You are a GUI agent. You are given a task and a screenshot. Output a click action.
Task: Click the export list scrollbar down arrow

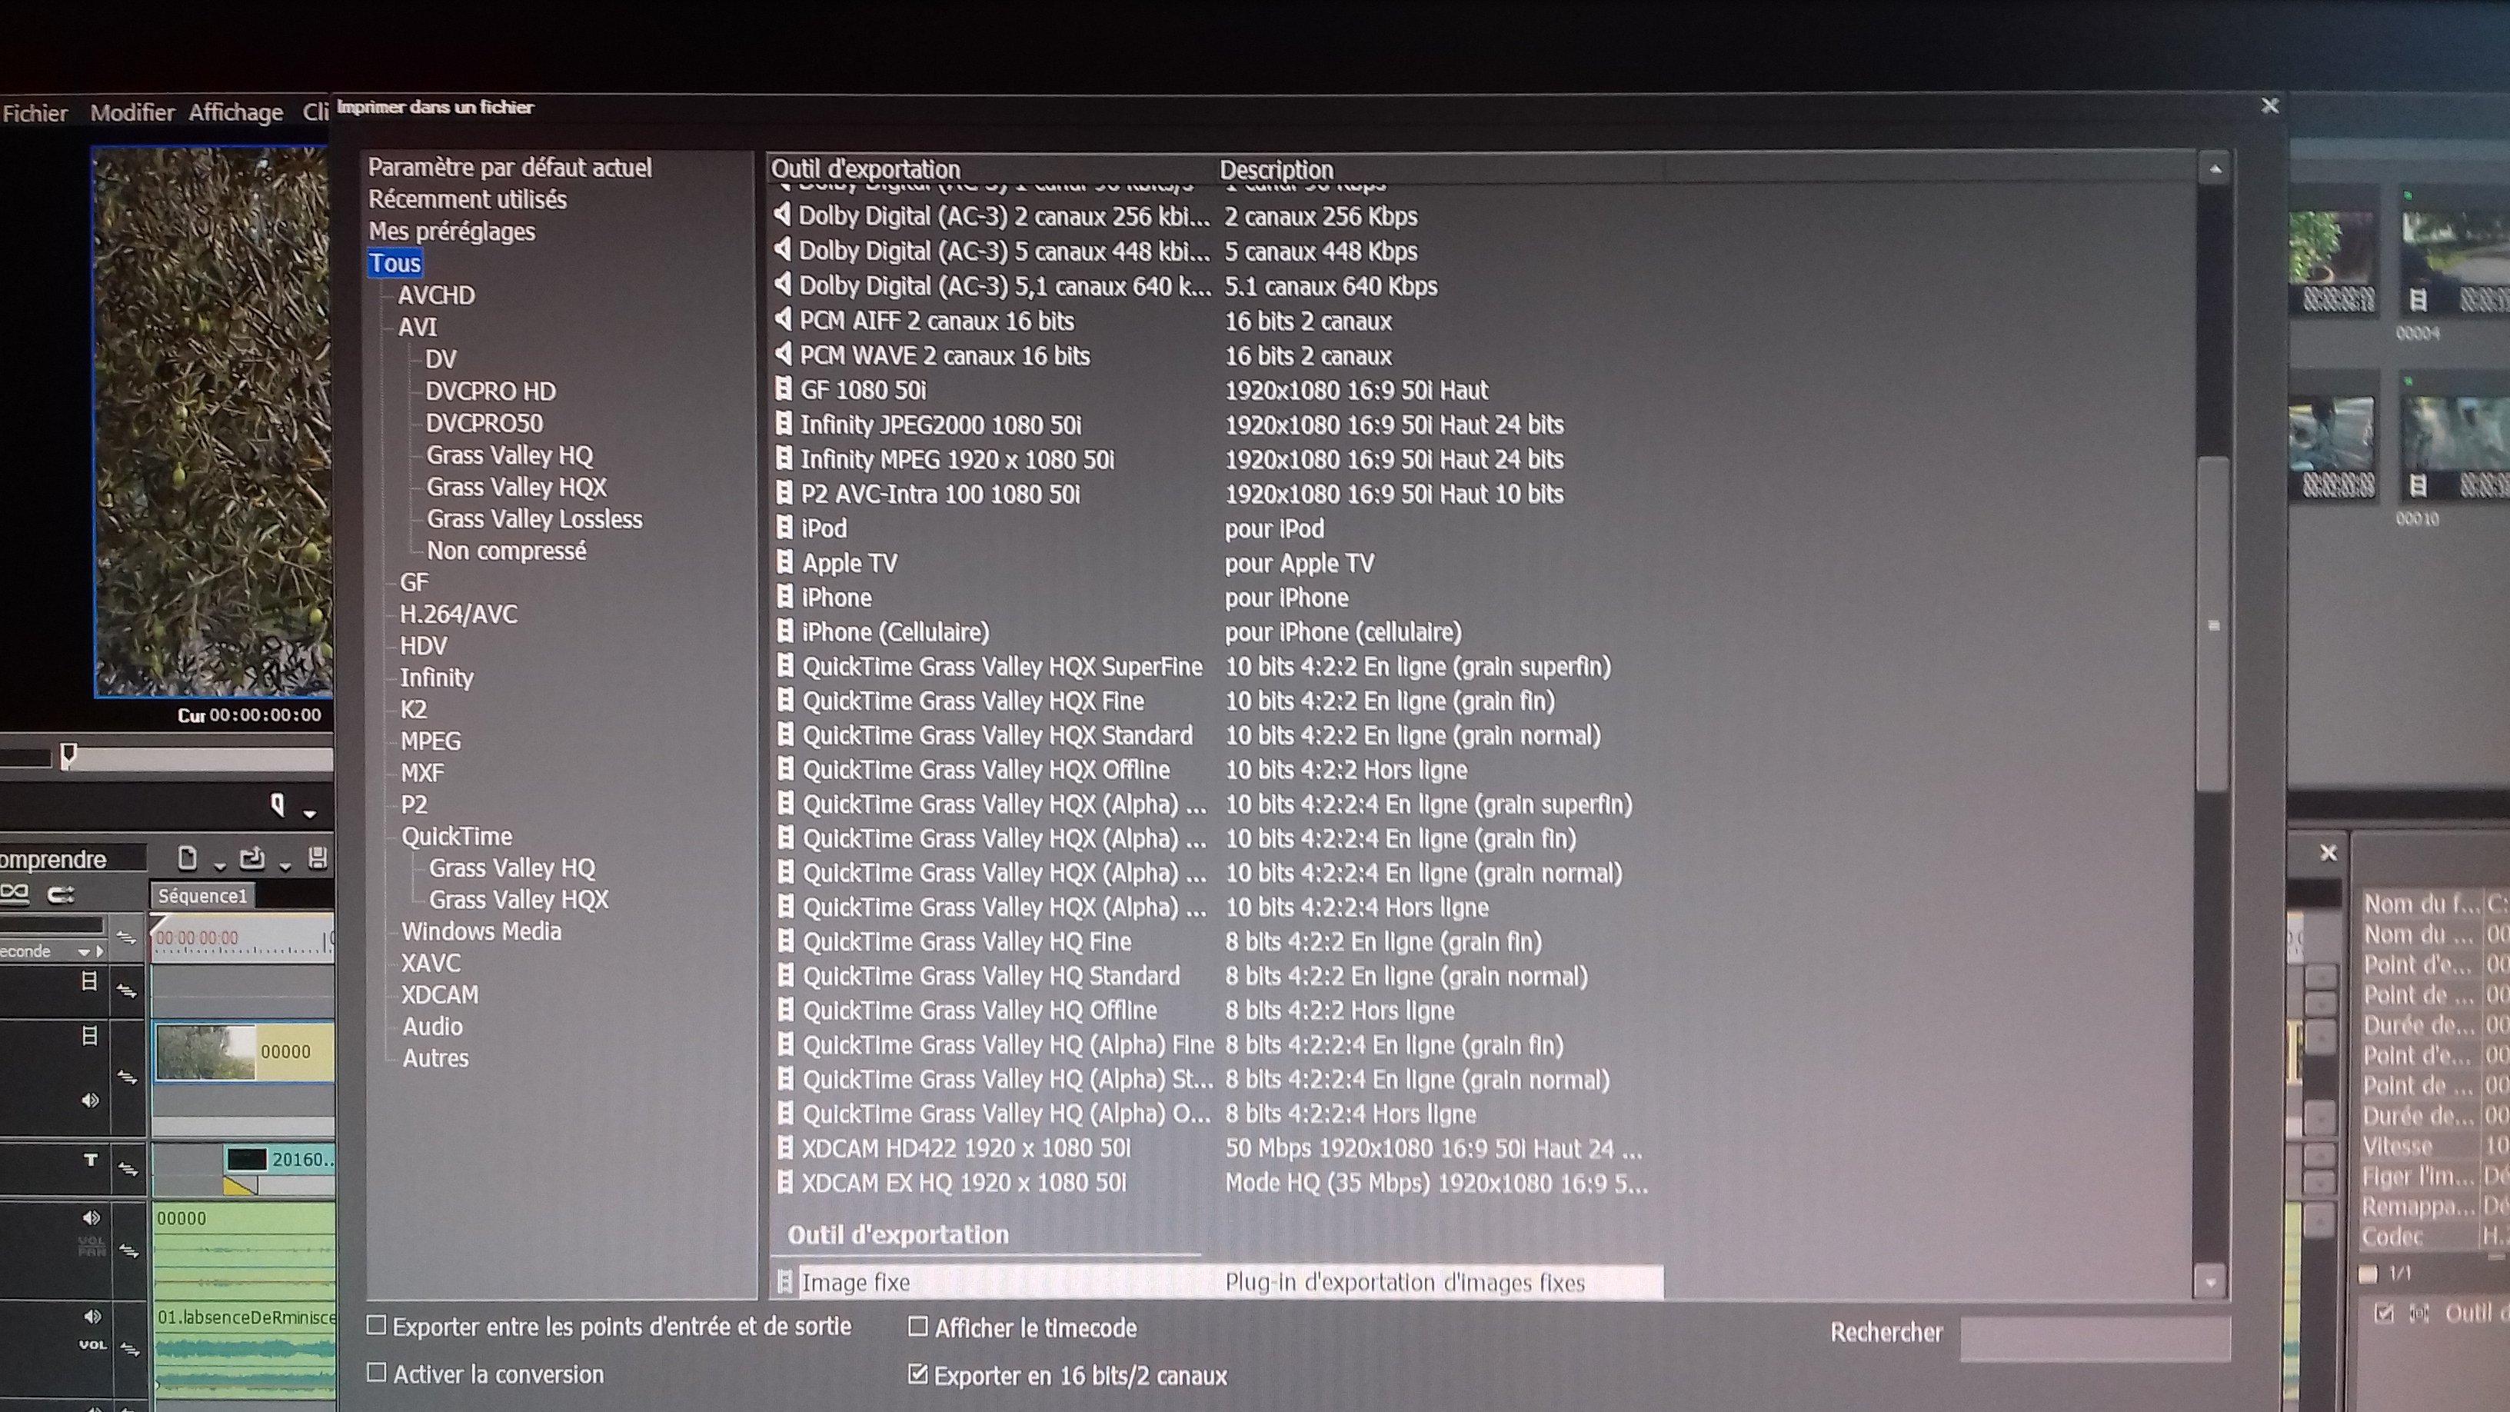(2210, 1281)
